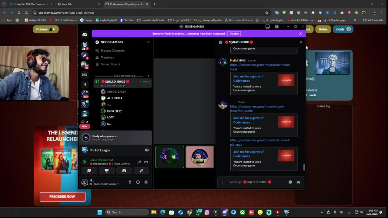Close the SQUAD NOOB chat panel
Screen dimensions: 388x218
point(301,42)
